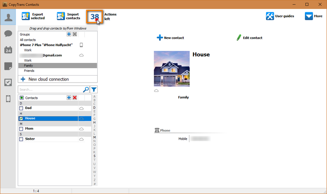Click Export selected toolbar button
The width and height of the screenshot is (327, 194).
click(33, 16)
